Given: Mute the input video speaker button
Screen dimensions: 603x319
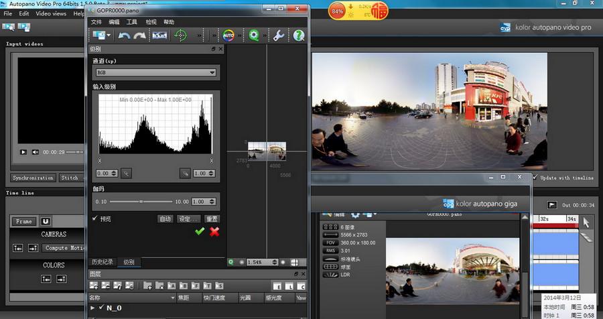Looking at the screenshot, I should pos(35,152).
